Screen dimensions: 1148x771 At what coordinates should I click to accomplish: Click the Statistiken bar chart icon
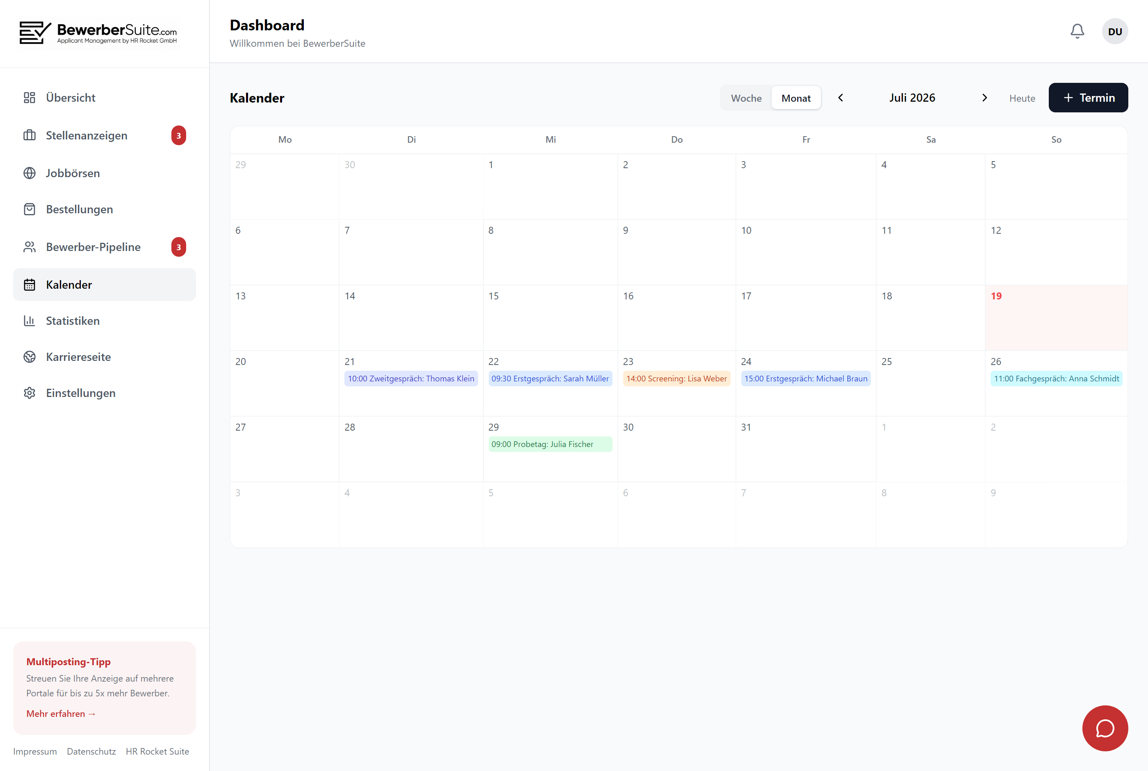coord(30,321)
